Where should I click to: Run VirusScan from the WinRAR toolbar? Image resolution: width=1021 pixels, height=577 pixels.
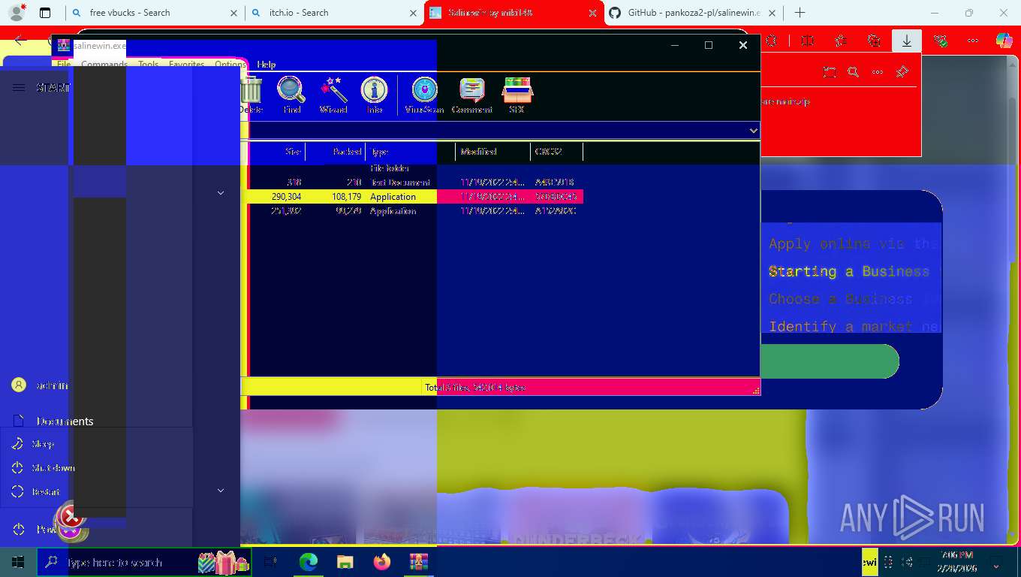point(424,95)
